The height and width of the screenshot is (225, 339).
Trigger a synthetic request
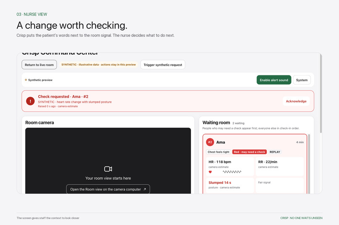click(163, 65)
